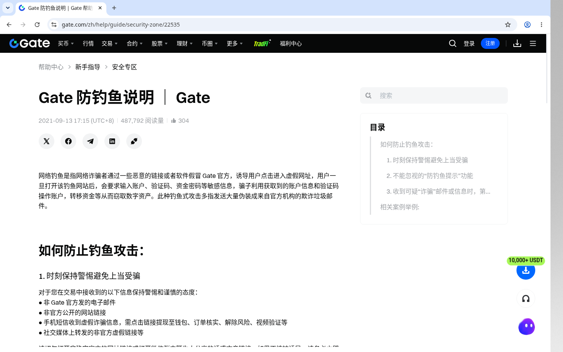
Task: Expand the 买币 dropdown menu
Action: pyautogui.click(x=66, y=43)
